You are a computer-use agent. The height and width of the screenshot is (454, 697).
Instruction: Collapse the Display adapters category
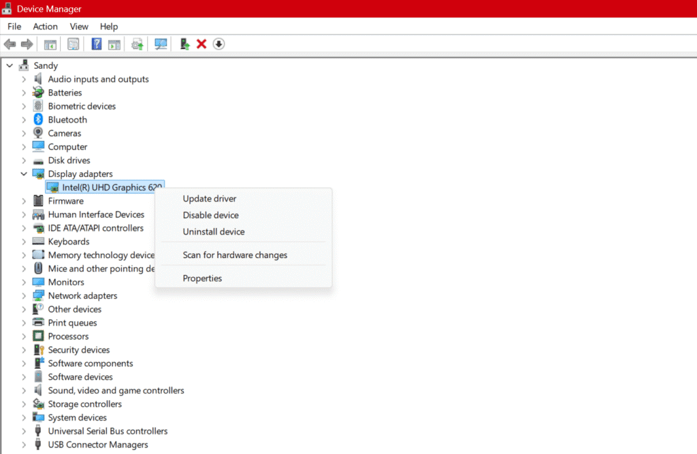click(23, 174)
